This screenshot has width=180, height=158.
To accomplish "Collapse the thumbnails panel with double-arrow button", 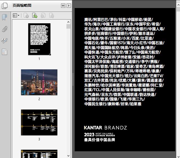I will 63,6.
